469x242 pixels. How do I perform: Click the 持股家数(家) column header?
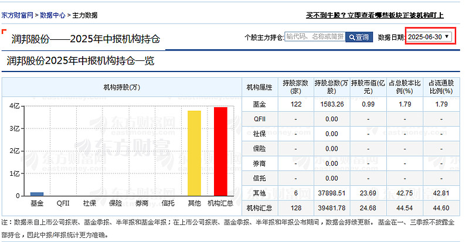coord(295,87)
